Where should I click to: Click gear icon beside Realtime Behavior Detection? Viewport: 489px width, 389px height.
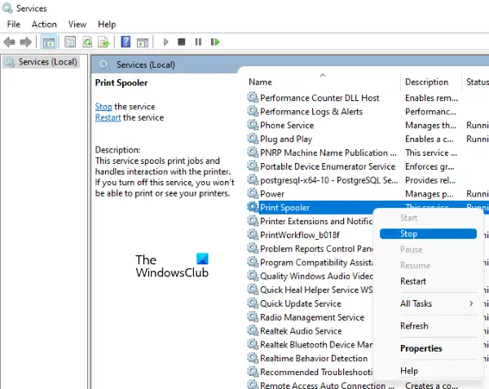(x=253, y=358)
